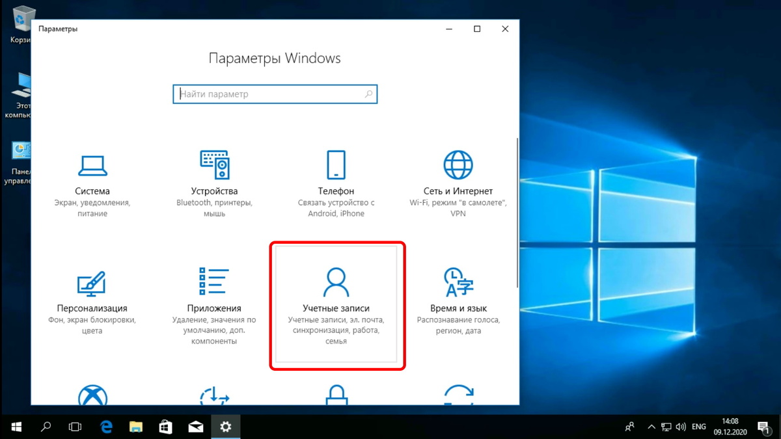The width and height of the screenshot is (781, 439).
Task: Open the Mail app from the taskbar
Action: tap(196, 427)
